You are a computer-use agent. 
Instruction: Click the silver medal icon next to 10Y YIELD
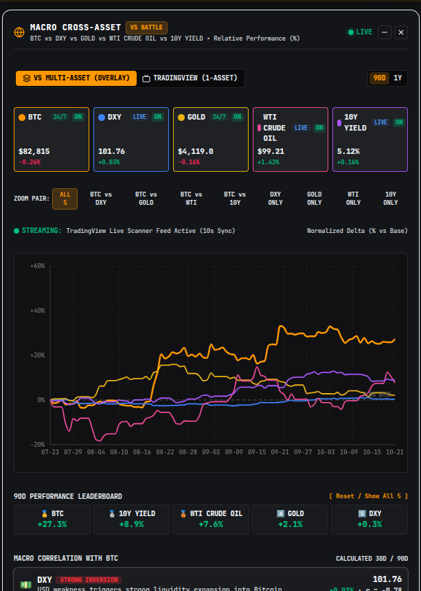[x=111, y=514]
